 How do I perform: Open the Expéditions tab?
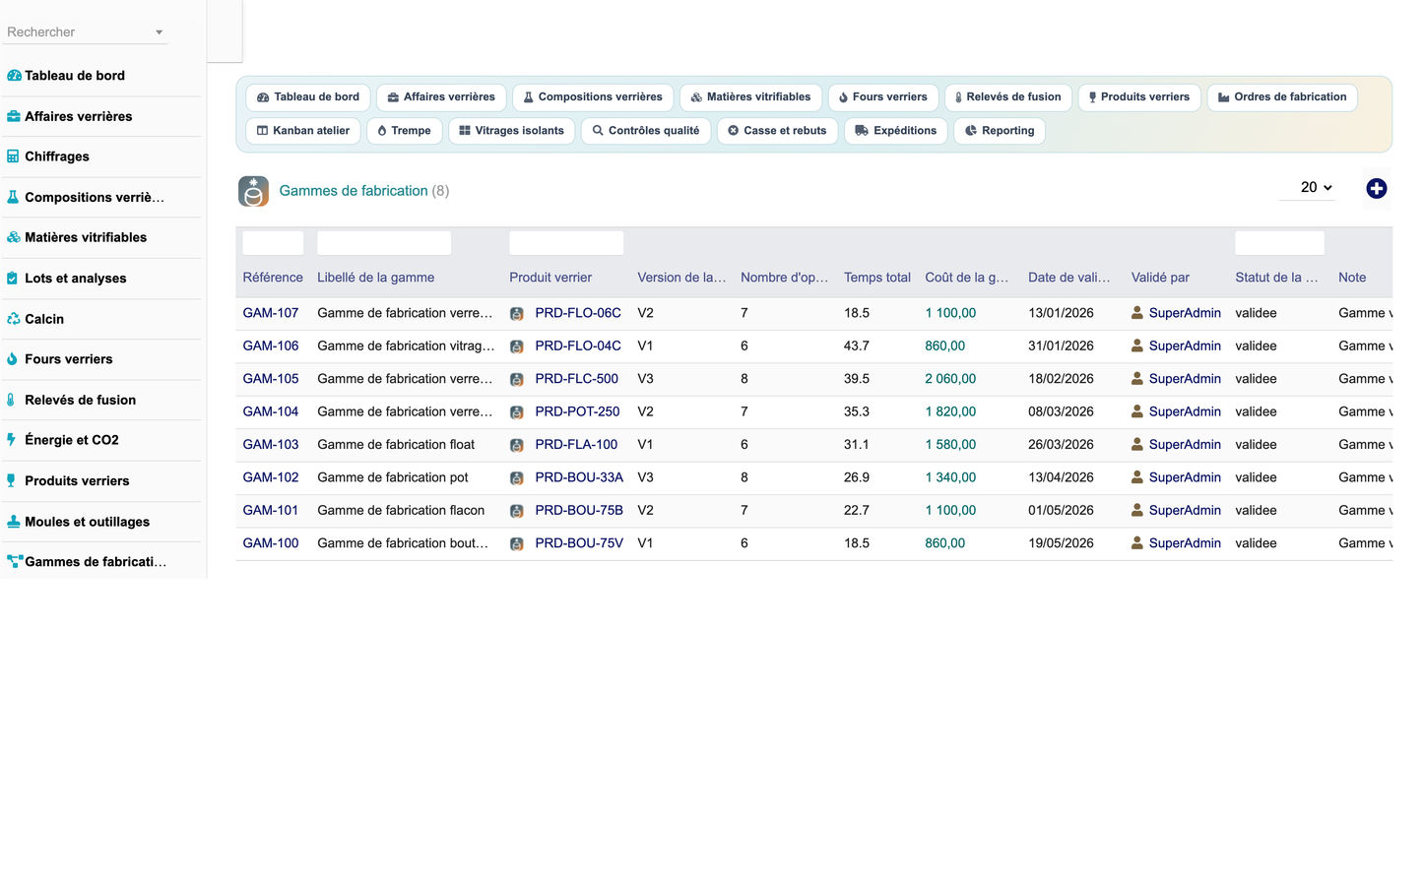[896, 131]
